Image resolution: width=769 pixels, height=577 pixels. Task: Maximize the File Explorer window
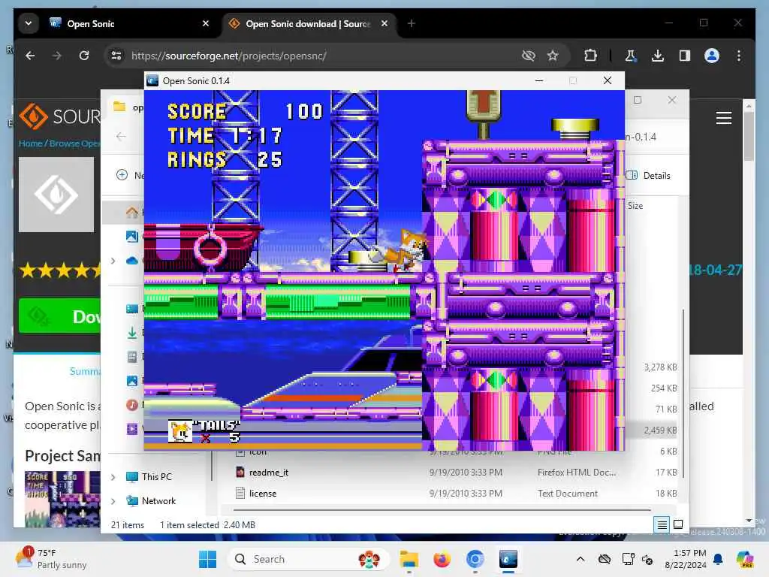tap(638, 100)
